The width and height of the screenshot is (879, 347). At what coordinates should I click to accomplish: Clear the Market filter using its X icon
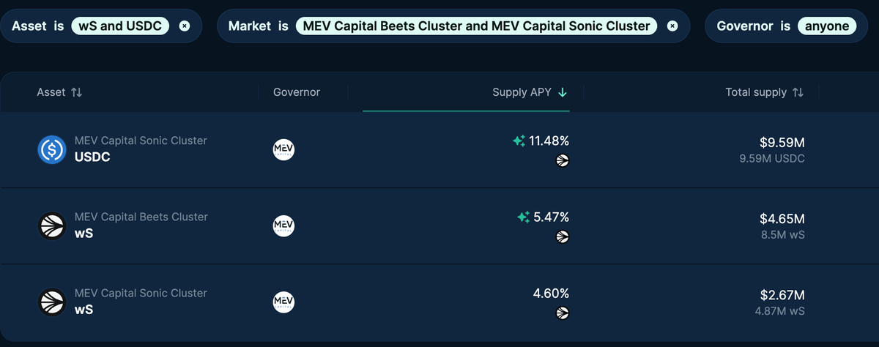[672, 26]
